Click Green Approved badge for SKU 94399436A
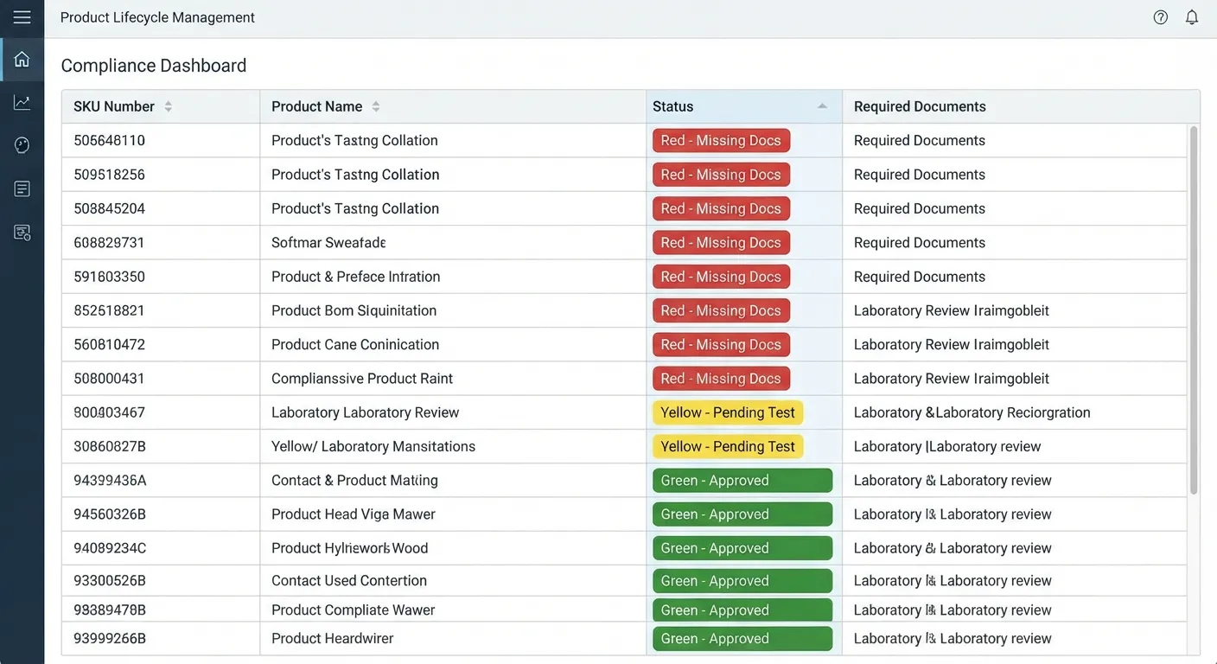 742,481
